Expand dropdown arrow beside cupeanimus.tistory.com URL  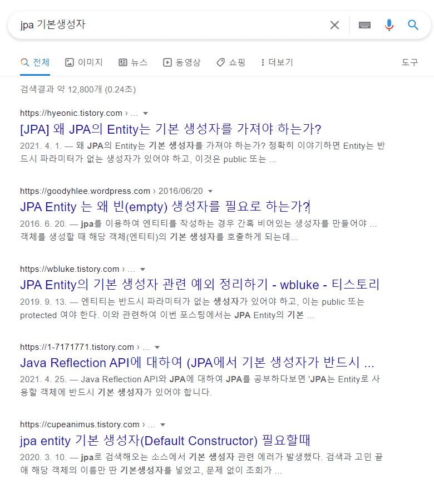[x=162, y=425]
